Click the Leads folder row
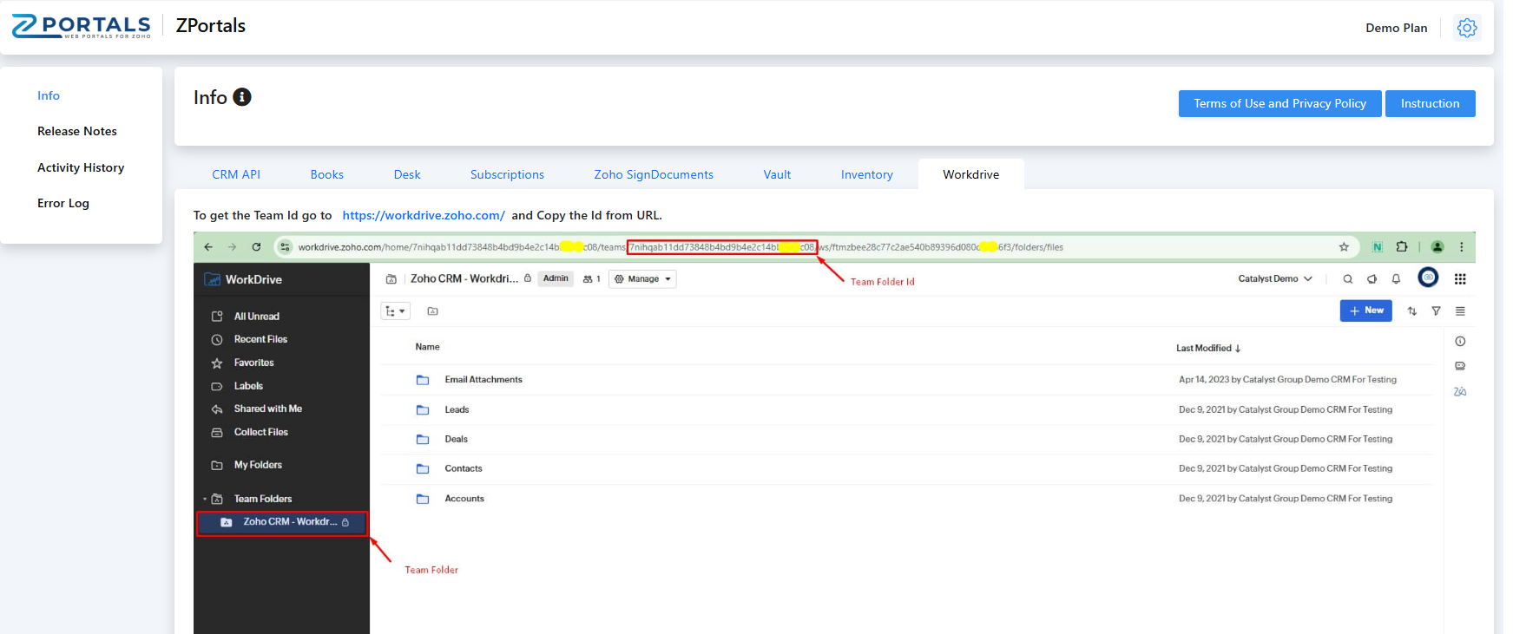1513x634 pixels. (x=457, y=409)
